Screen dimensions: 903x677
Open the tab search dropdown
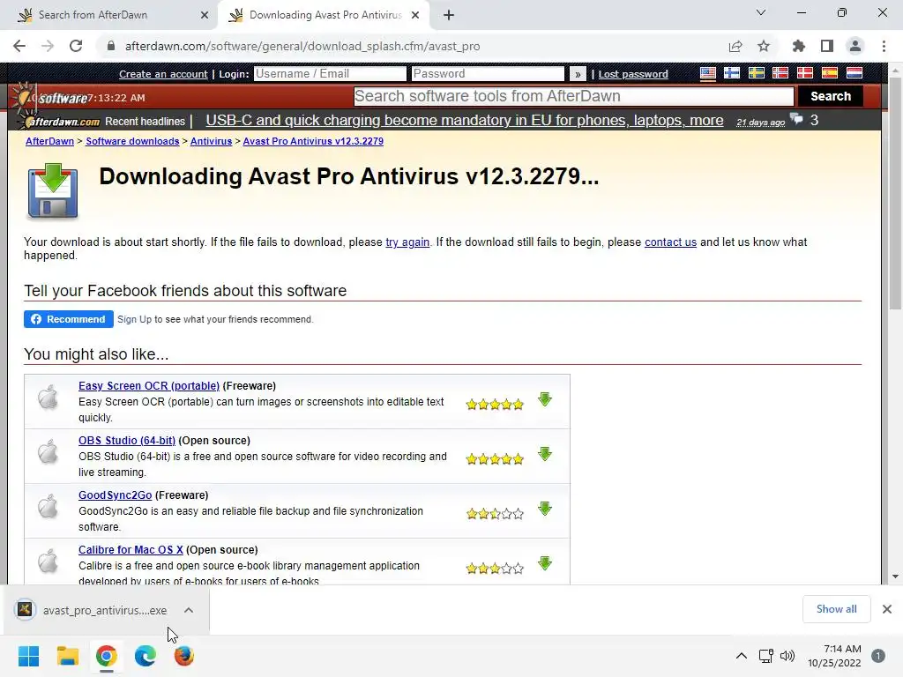click(761, 12)
